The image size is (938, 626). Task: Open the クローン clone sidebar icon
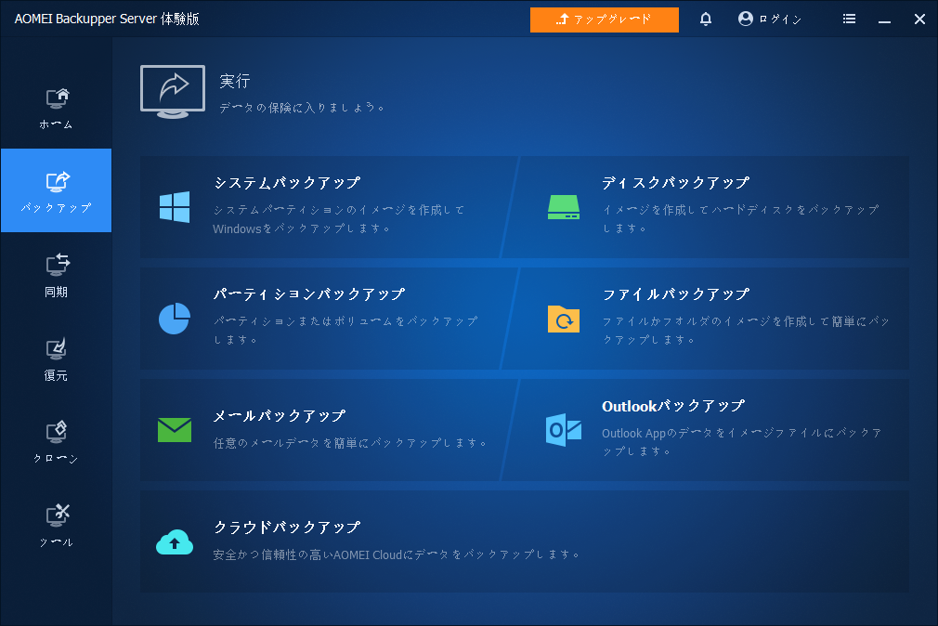click(x=57, y=432)
